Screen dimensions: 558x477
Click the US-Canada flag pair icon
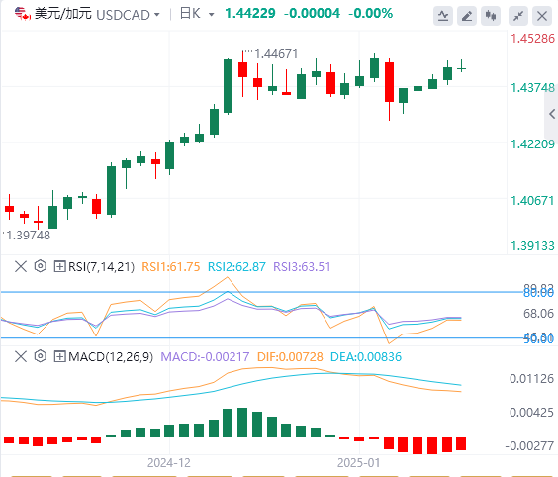click(23, 14)
